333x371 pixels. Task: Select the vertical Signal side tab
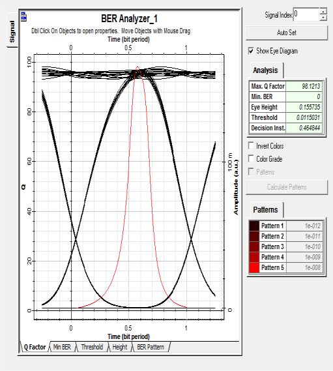click(x=12, y=31)
